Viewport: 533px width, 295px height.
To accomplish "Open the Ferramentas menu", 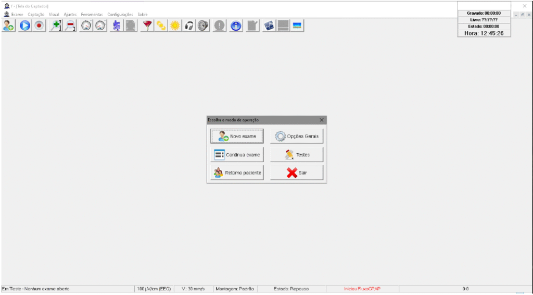I will [x=92, y=15].
